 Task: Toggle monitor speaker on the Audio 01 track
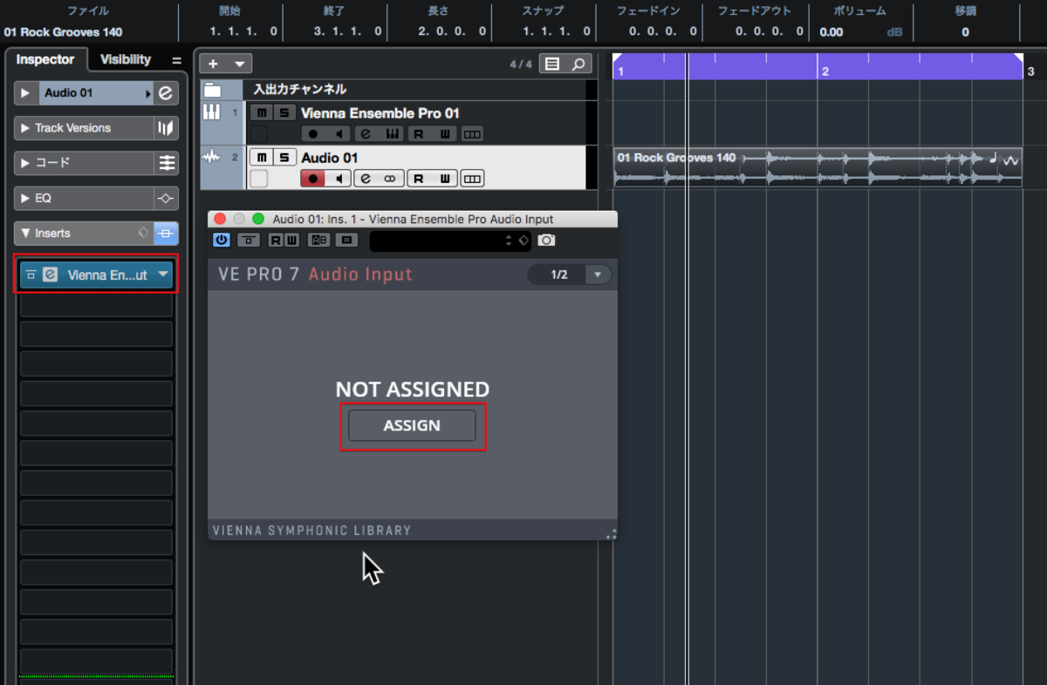click(339, 179)
